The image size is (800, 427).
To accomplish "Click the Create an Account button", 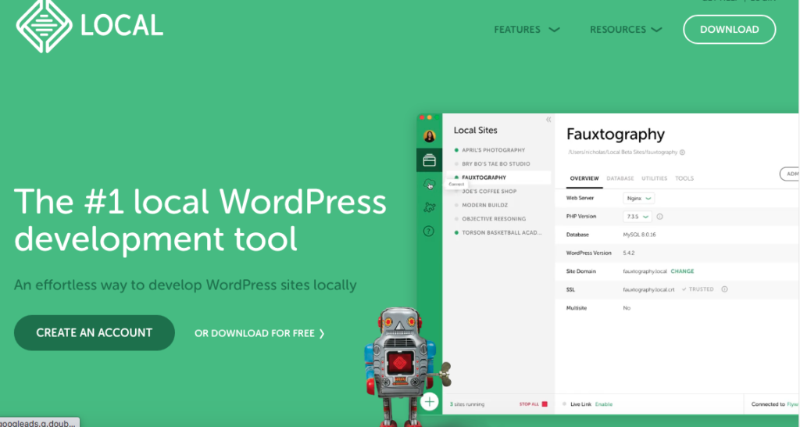I will [x=95, y=332].
